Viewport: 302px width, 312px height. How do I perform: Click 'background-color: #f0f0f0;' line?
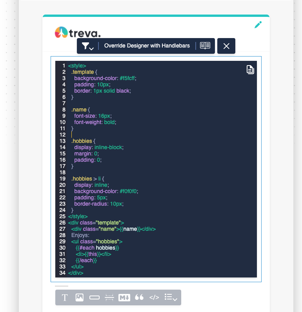pos(106,191)
